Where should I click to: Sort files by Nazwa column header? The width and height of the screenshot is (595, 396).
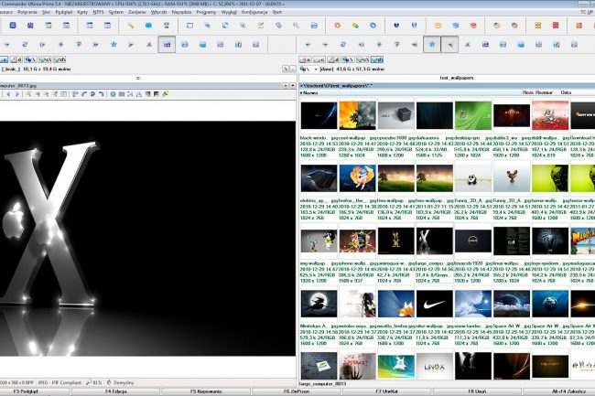click(311, 92)
